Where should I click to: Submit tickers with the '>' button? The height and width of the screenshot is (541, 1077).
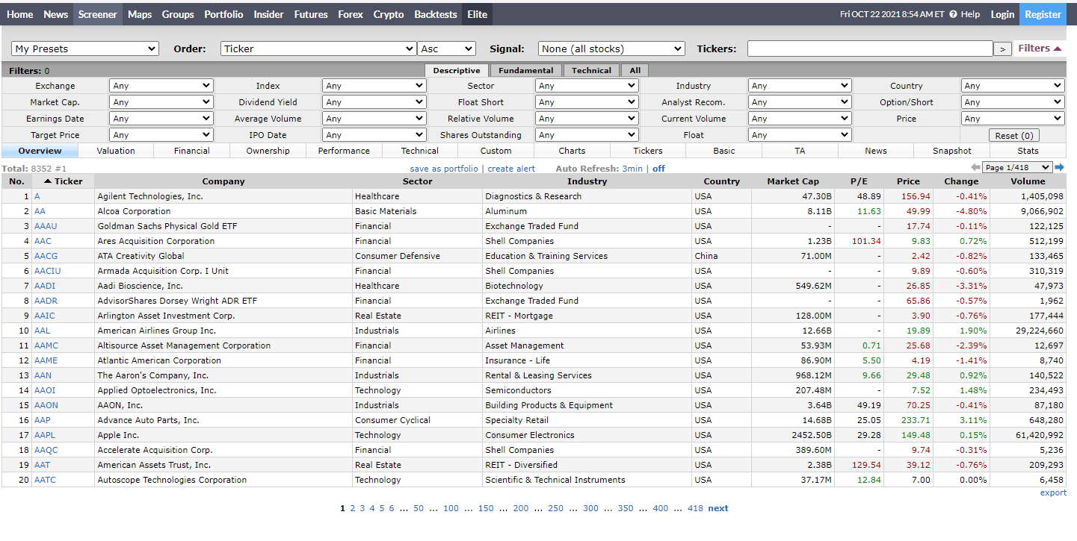click(x=1002, y=49)
